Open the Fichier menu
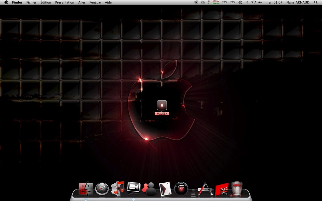Screen dimensions: 322x201 [x=31, y=2]
